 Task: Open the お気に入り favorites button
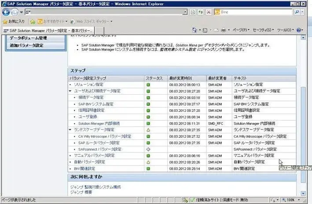(x=14, y=21)
